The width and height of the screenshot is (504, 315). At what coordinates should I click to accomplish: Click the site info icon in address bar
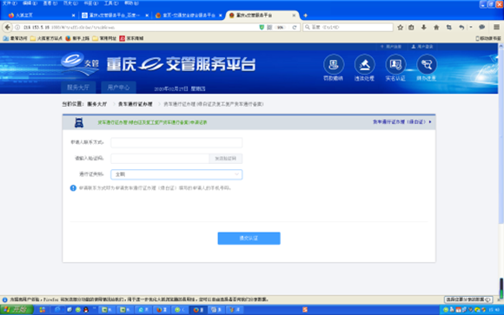tap(17, 28)
